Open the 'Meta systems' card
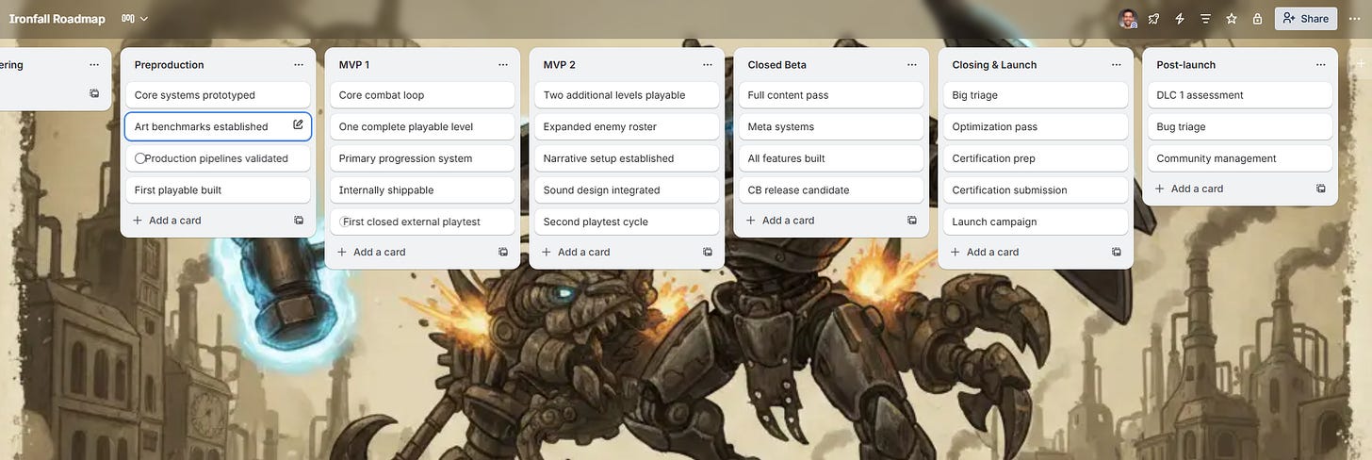Image resolution: width=1372 pixels, height=460 pixels. pos(831,127)
